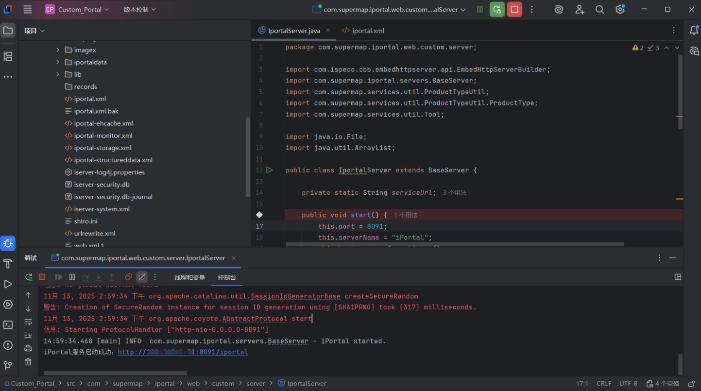
Task: Click the Pause Program icon in debug toolbar
Action: [72, 277]
